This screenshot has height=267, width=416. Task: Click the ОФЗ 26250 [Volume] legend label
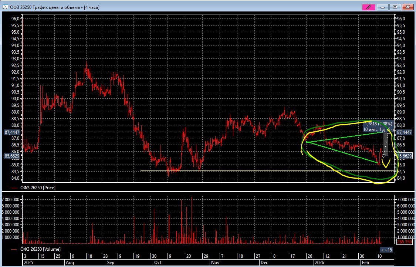pos(40,249)
